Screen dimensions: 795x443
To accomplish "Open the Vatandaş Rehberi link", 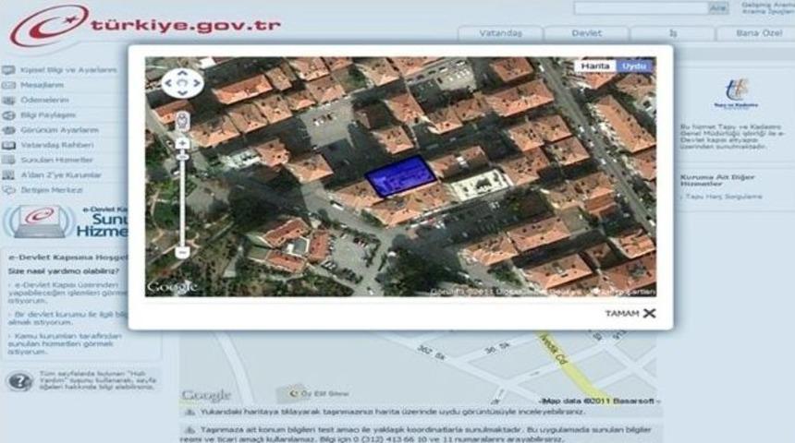I will [x=56, y=145].
